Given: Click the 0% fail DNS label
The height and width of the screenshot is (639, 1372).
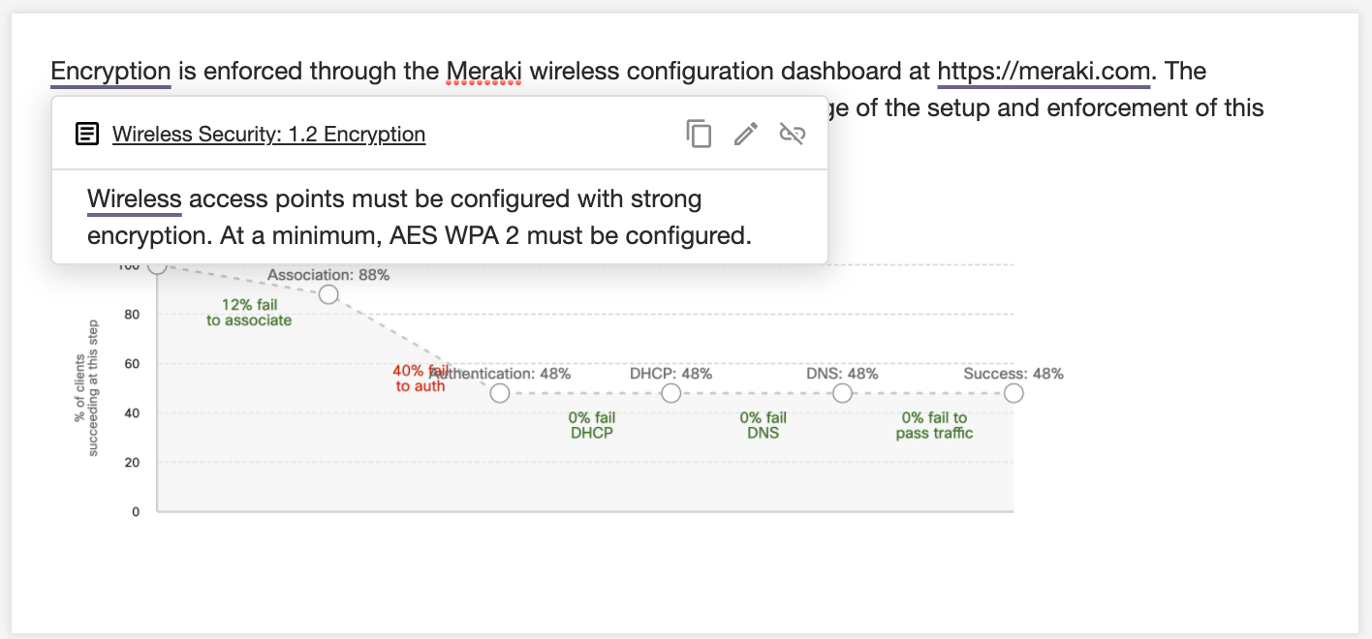Looking at the screenshot, I should (764, 425).
